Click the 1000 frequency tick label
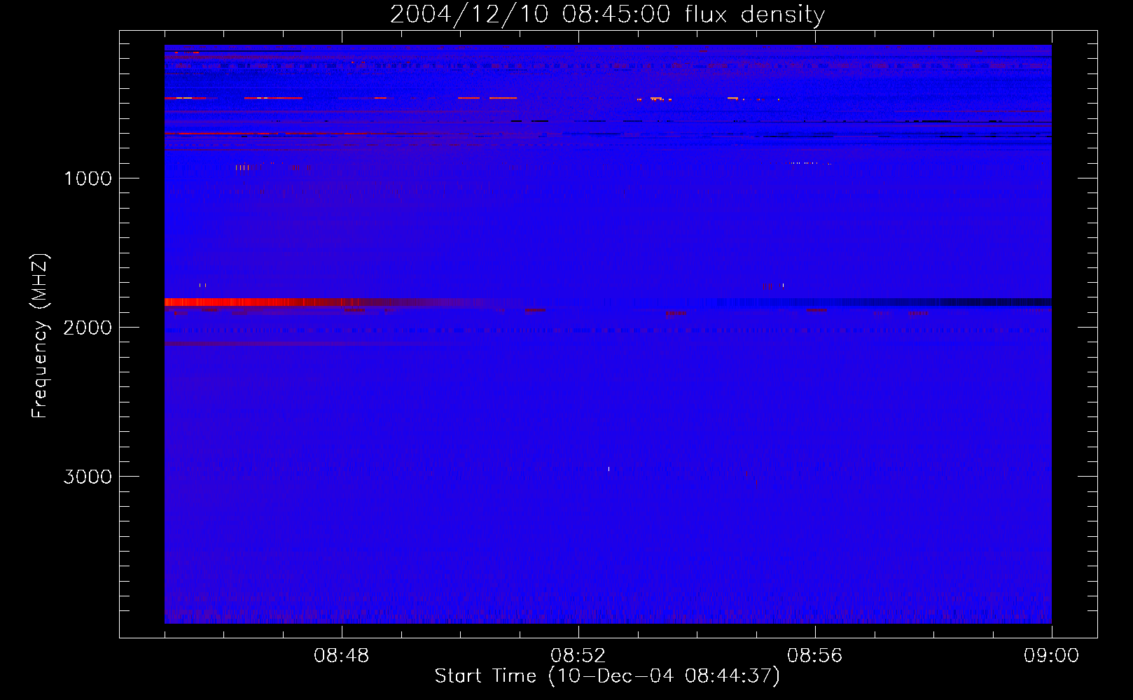This screenshot has height=700, width=1133. coord(88,178)
